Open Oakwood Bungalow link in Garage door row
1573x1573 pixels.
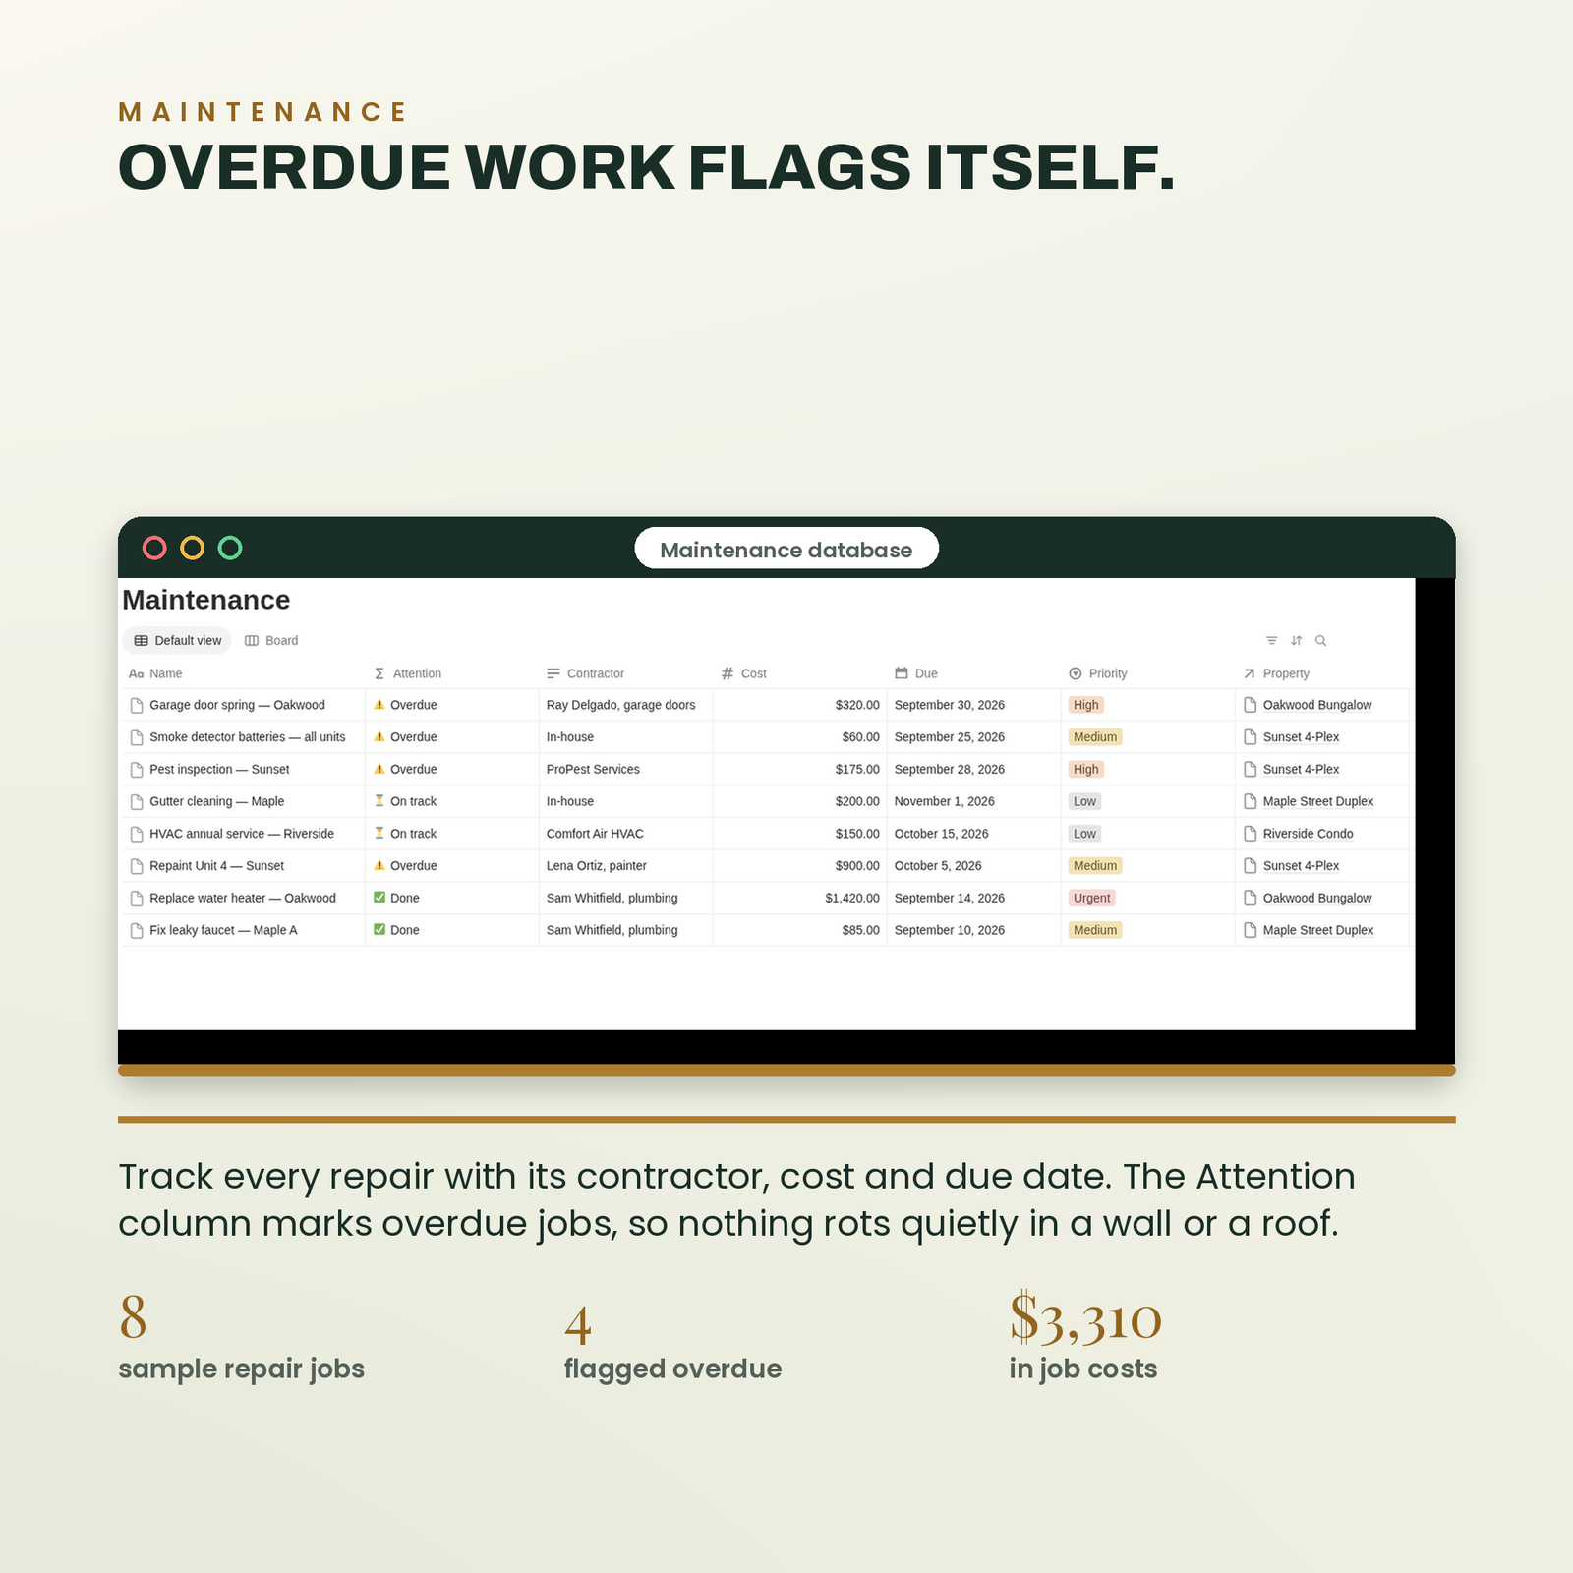1317,705
